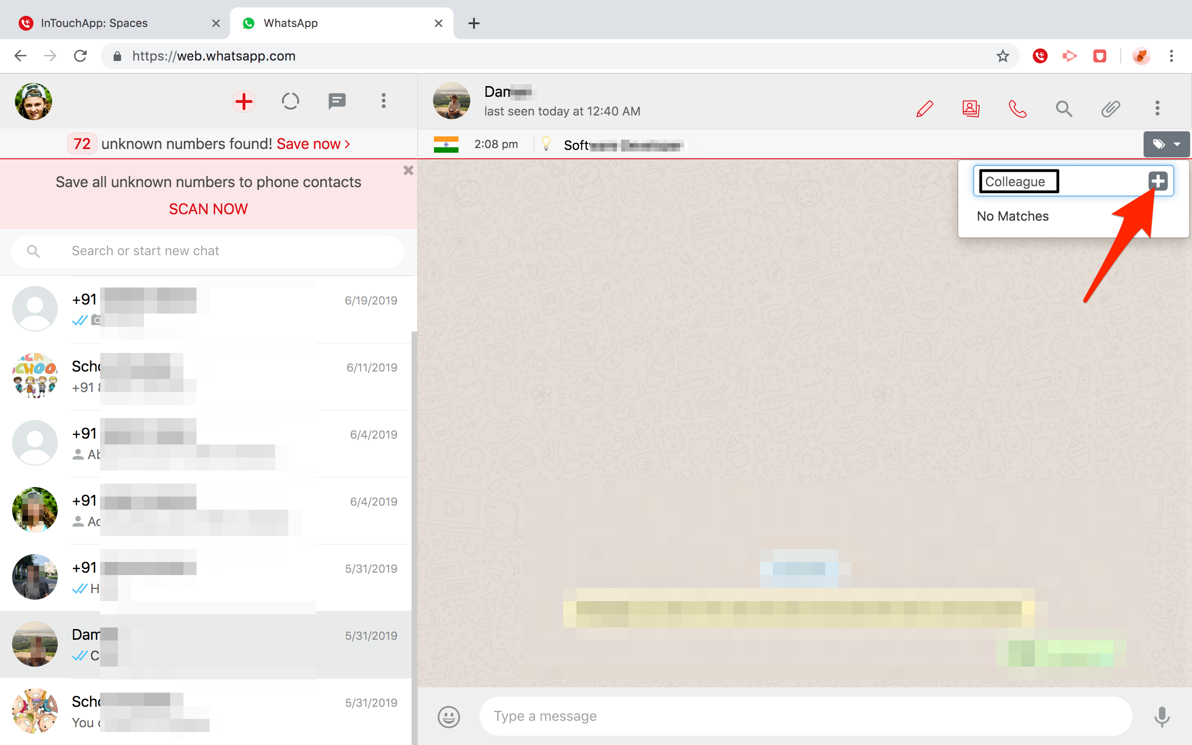Open chat options three-dot menu
This screenshot has height=745, width=1192.
click(x=1157, y=108)
